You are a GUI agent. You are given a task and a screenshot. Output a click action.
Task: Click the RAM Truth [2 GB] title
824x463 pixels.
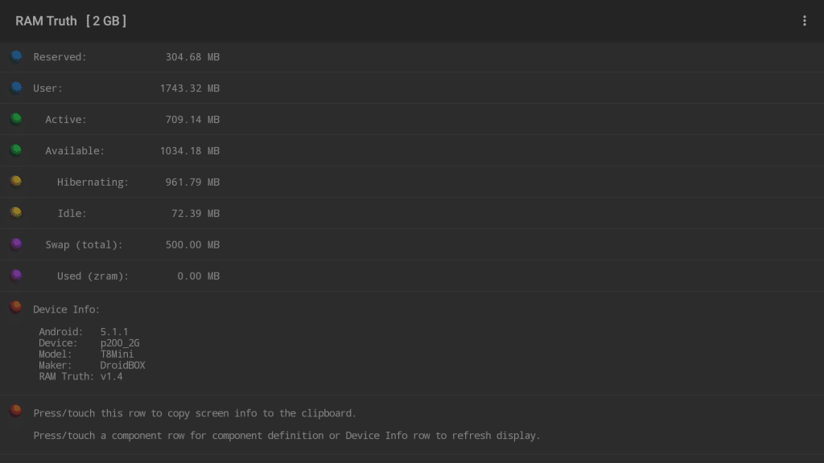point(71,21)
